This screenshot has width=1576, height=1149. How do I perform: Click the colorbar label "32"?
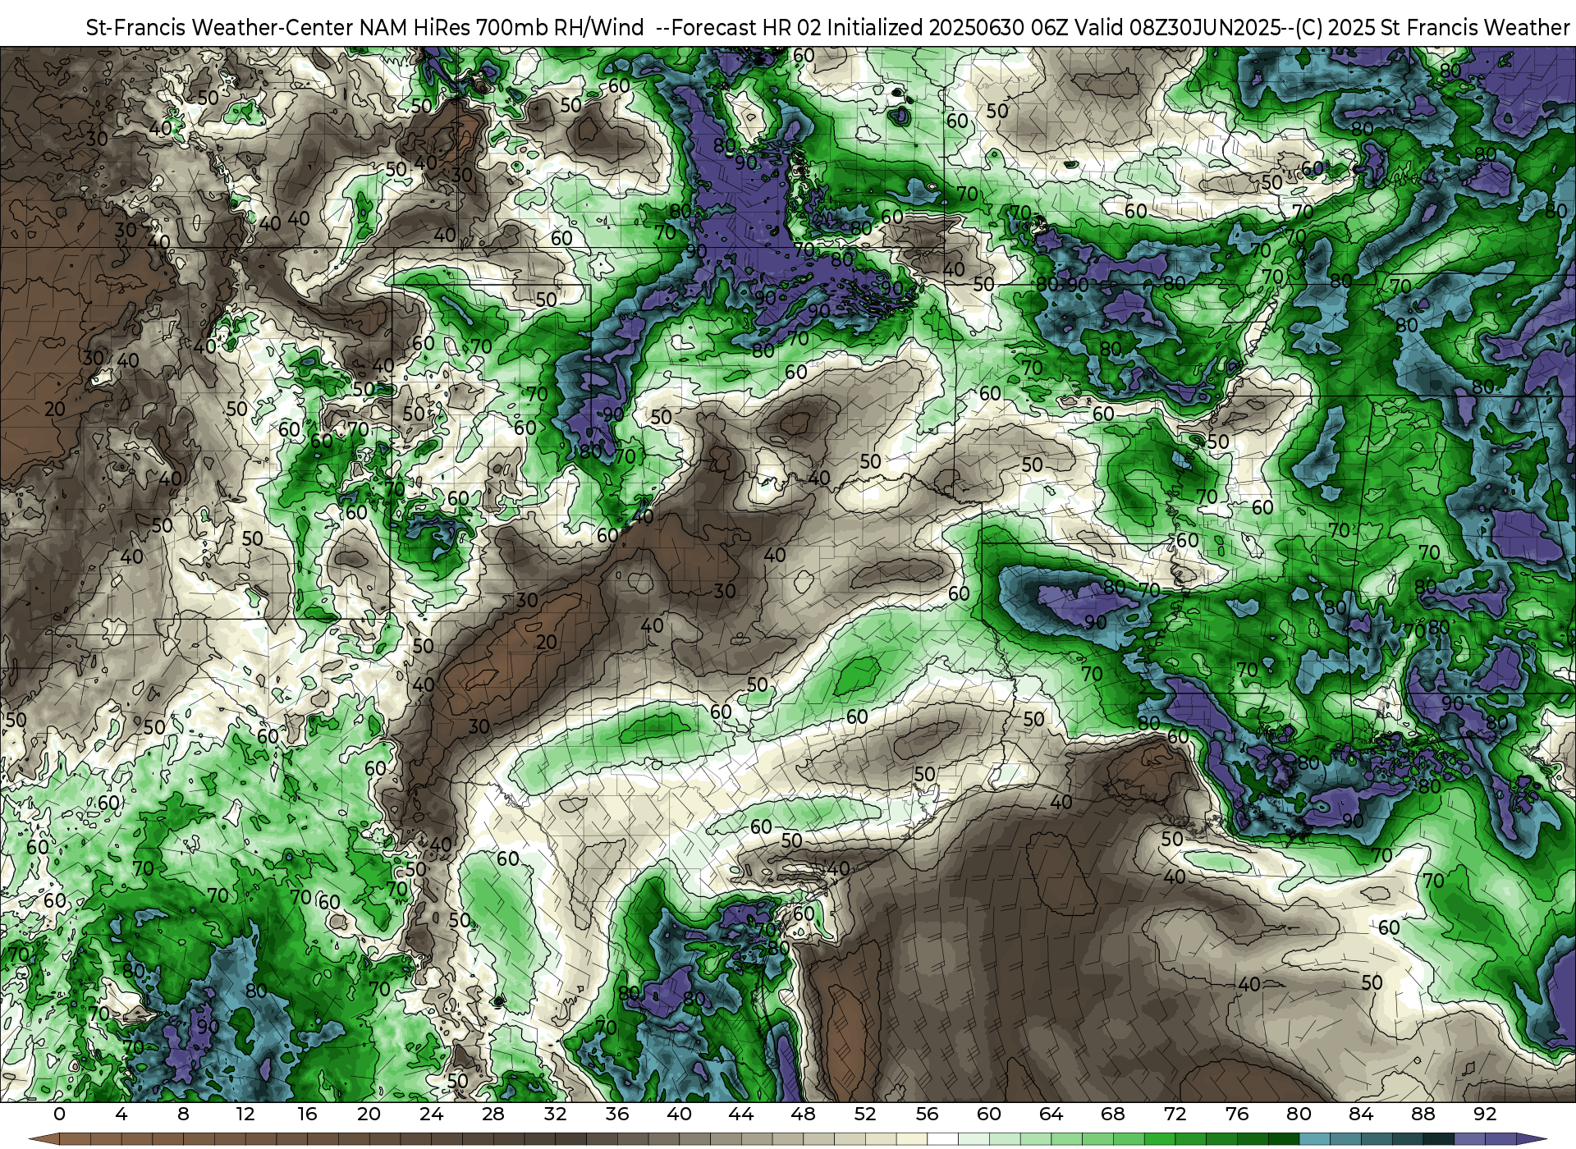[x=555, y=1114]
